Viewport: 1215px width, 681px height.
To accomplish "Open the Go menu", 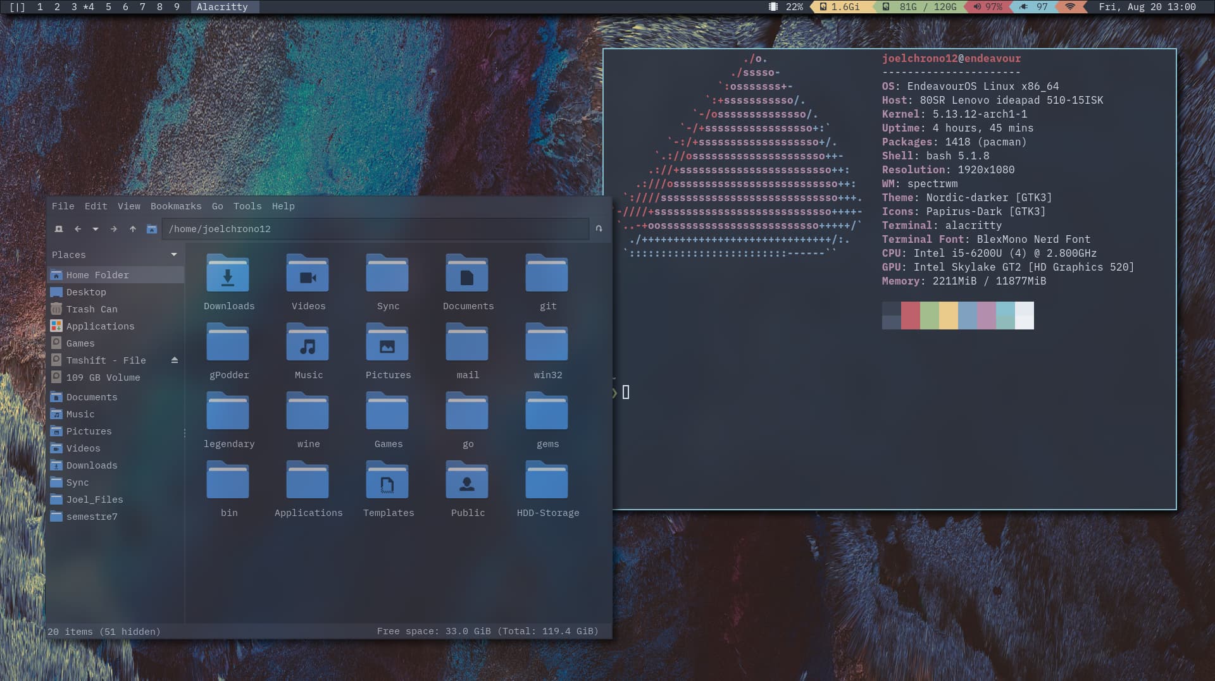I will [218, 206].
